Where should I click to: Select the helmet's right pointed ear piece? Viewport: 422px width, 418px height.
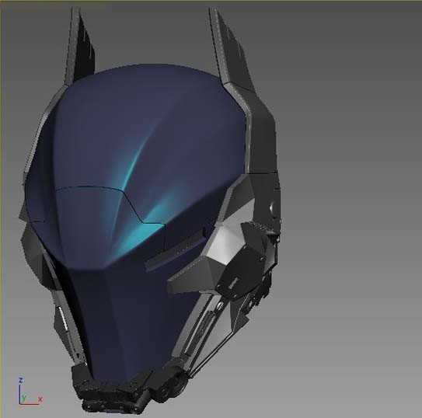(x=232, y=50)
